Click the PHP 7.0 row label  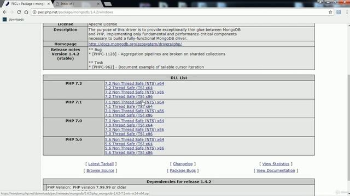(x=74, y=121)
